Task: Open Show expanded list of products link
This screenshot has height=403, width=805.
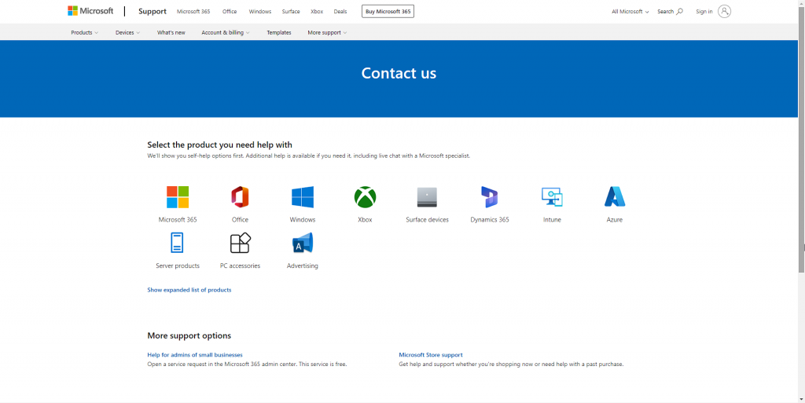Action: pos(189,290)
